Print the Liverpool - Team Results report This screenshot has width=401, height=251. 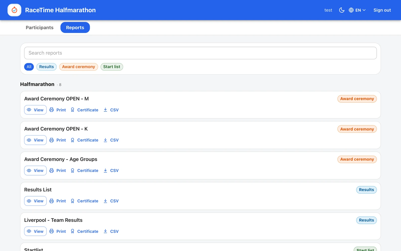coord(58,231)
